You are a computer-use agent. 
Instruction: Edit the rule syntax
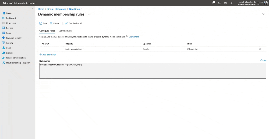pos(263,61)
